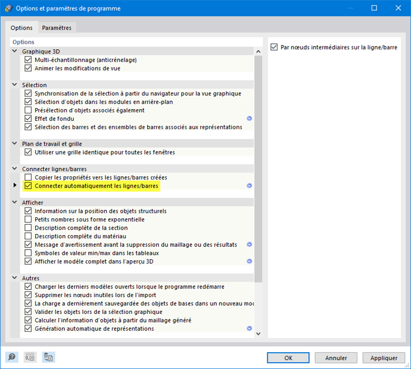This screenshot has width=411, height=369.
Task: Maximize the Options et paramètres de programme window
Action: point(374,8)
